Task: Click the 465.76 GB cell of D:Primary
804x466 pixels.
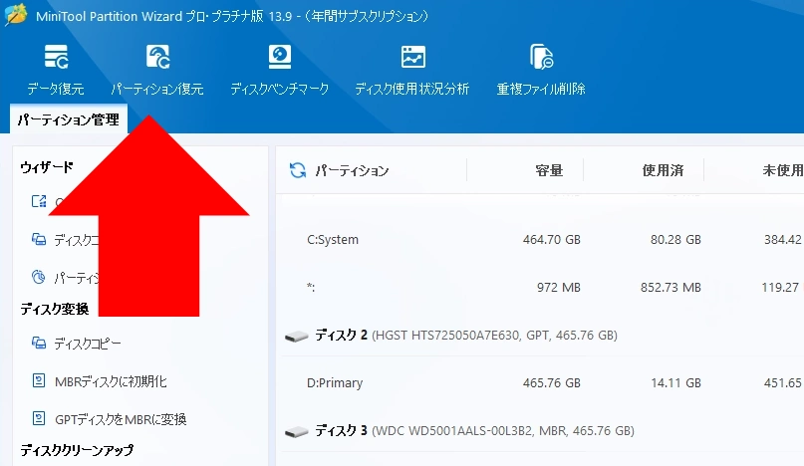Action: [552, 383]
